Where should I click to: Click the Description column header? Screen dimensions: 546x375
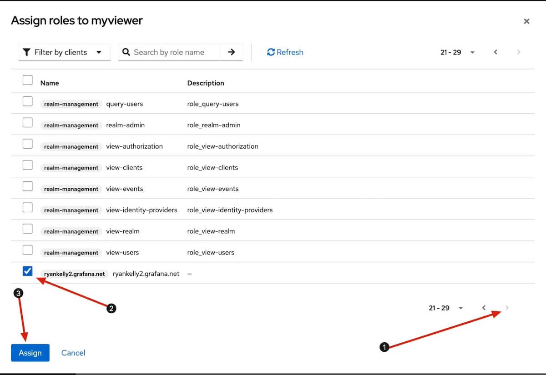tap(206, 83)
